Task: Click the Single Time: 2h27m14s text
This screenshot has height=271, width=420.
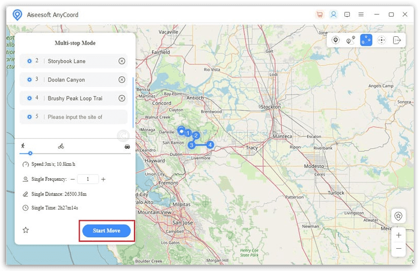Action: pos(55,208)
